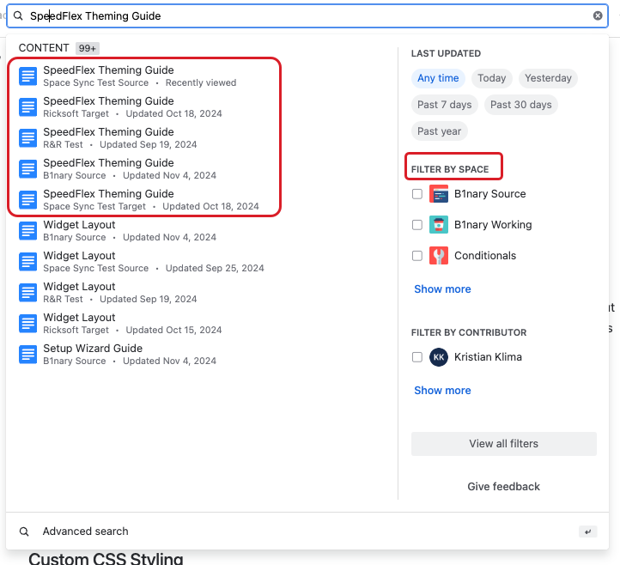Click the Give feedback link
620x565 pixels.
(x=503, y=486)
